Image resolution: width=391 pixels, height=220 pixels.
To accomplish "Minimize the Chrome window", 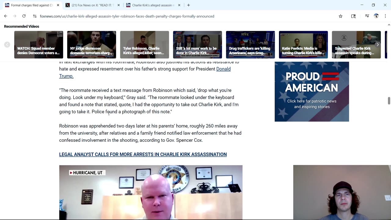I will pyautogui.click(x=362, y=5).
